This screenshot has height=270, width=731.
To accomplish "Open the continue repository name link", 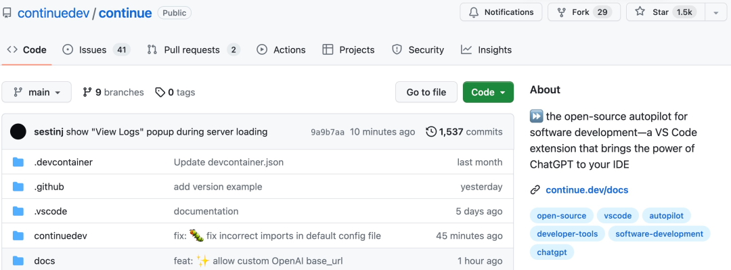I will pos(125,13).
